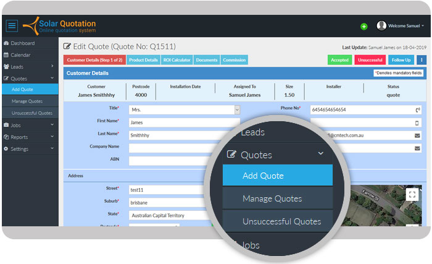Click the phone icon in Phone No field
Viewport: 432px width, 264px height.
point(417,110)
